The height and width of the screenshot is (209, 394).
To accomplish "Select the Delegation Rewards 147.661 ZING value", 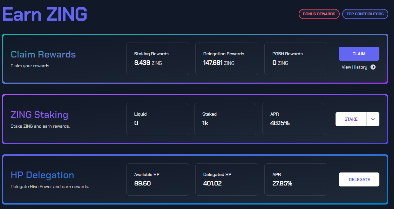I will click(x=219, y=63).
